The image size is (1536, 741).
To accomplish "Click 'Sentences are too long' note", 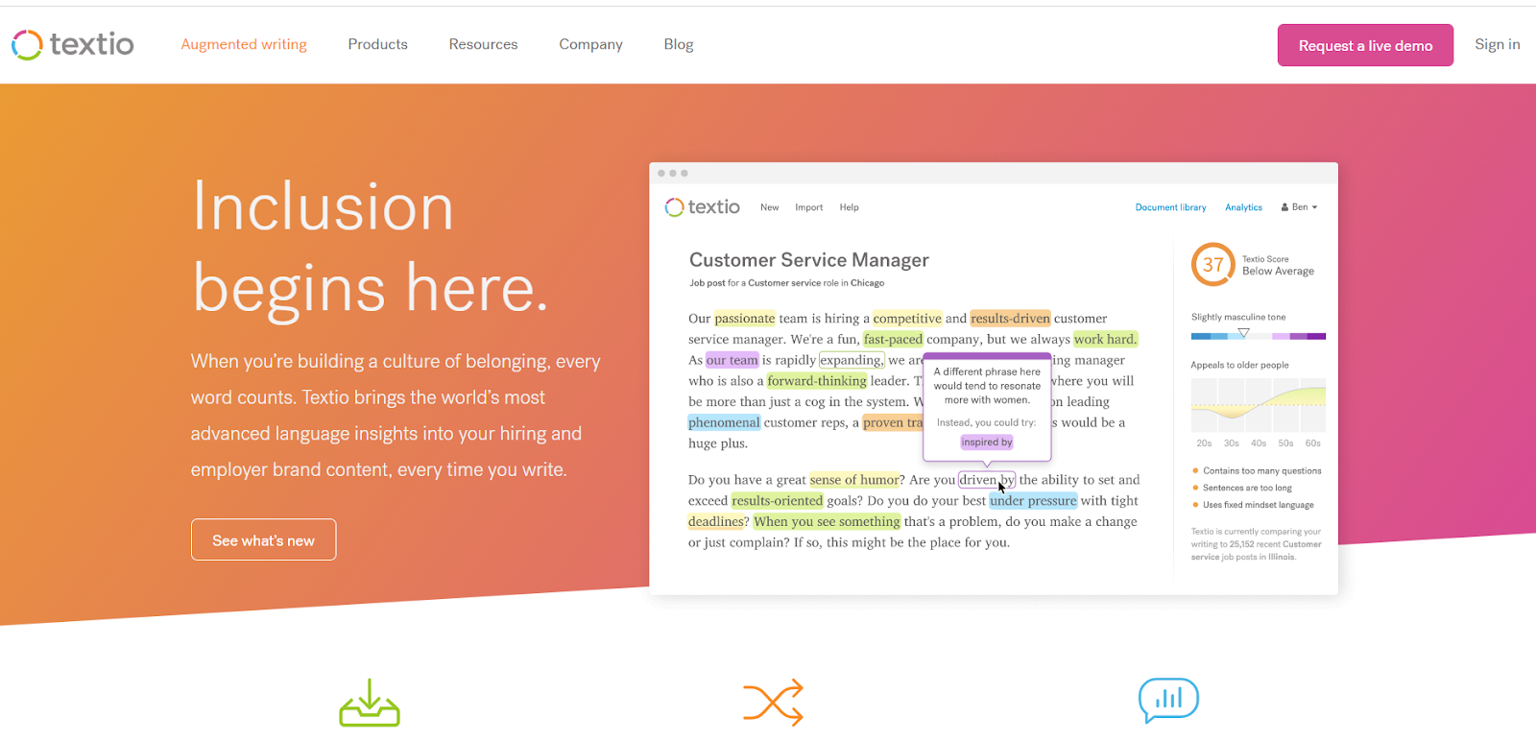I will coord(1247,489).
